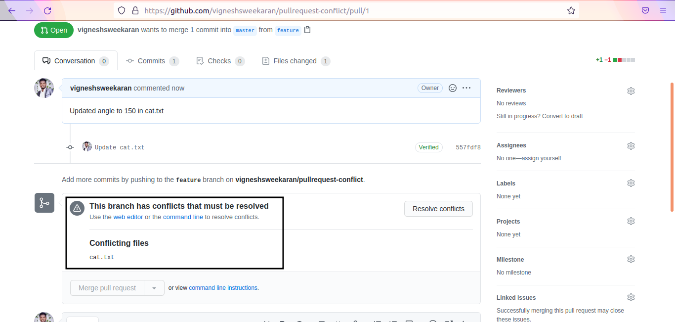Viewport: 675px width, 322px height.
Task: Click the Resolve conflicts button
Action: point(438,209)
